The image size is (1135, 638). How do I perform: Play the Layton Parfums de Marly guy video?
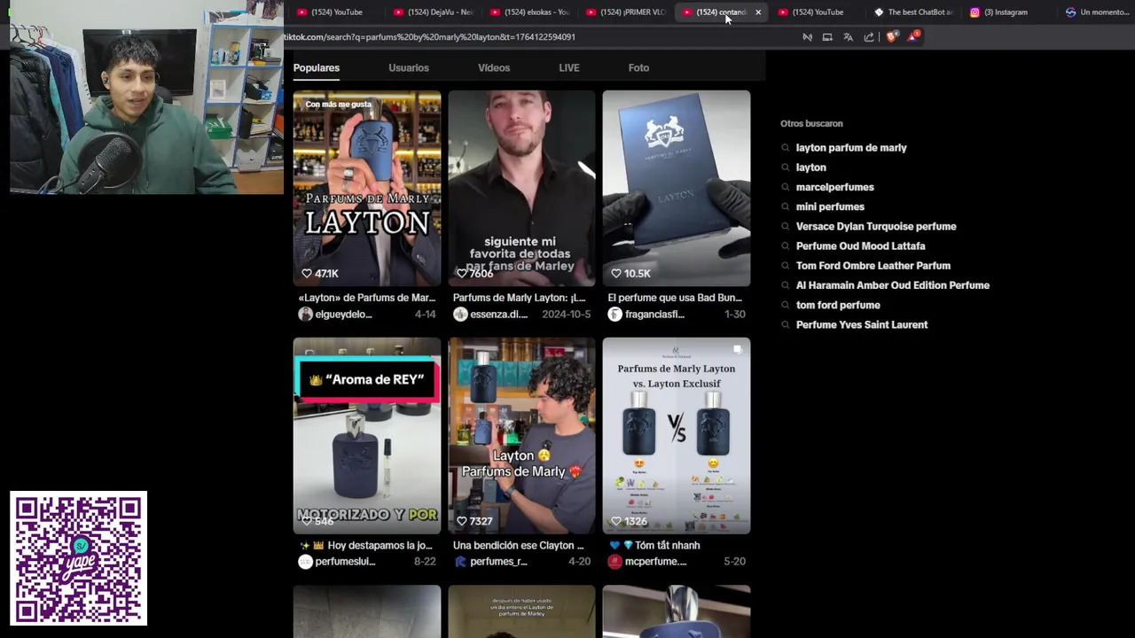coord(521,435)
